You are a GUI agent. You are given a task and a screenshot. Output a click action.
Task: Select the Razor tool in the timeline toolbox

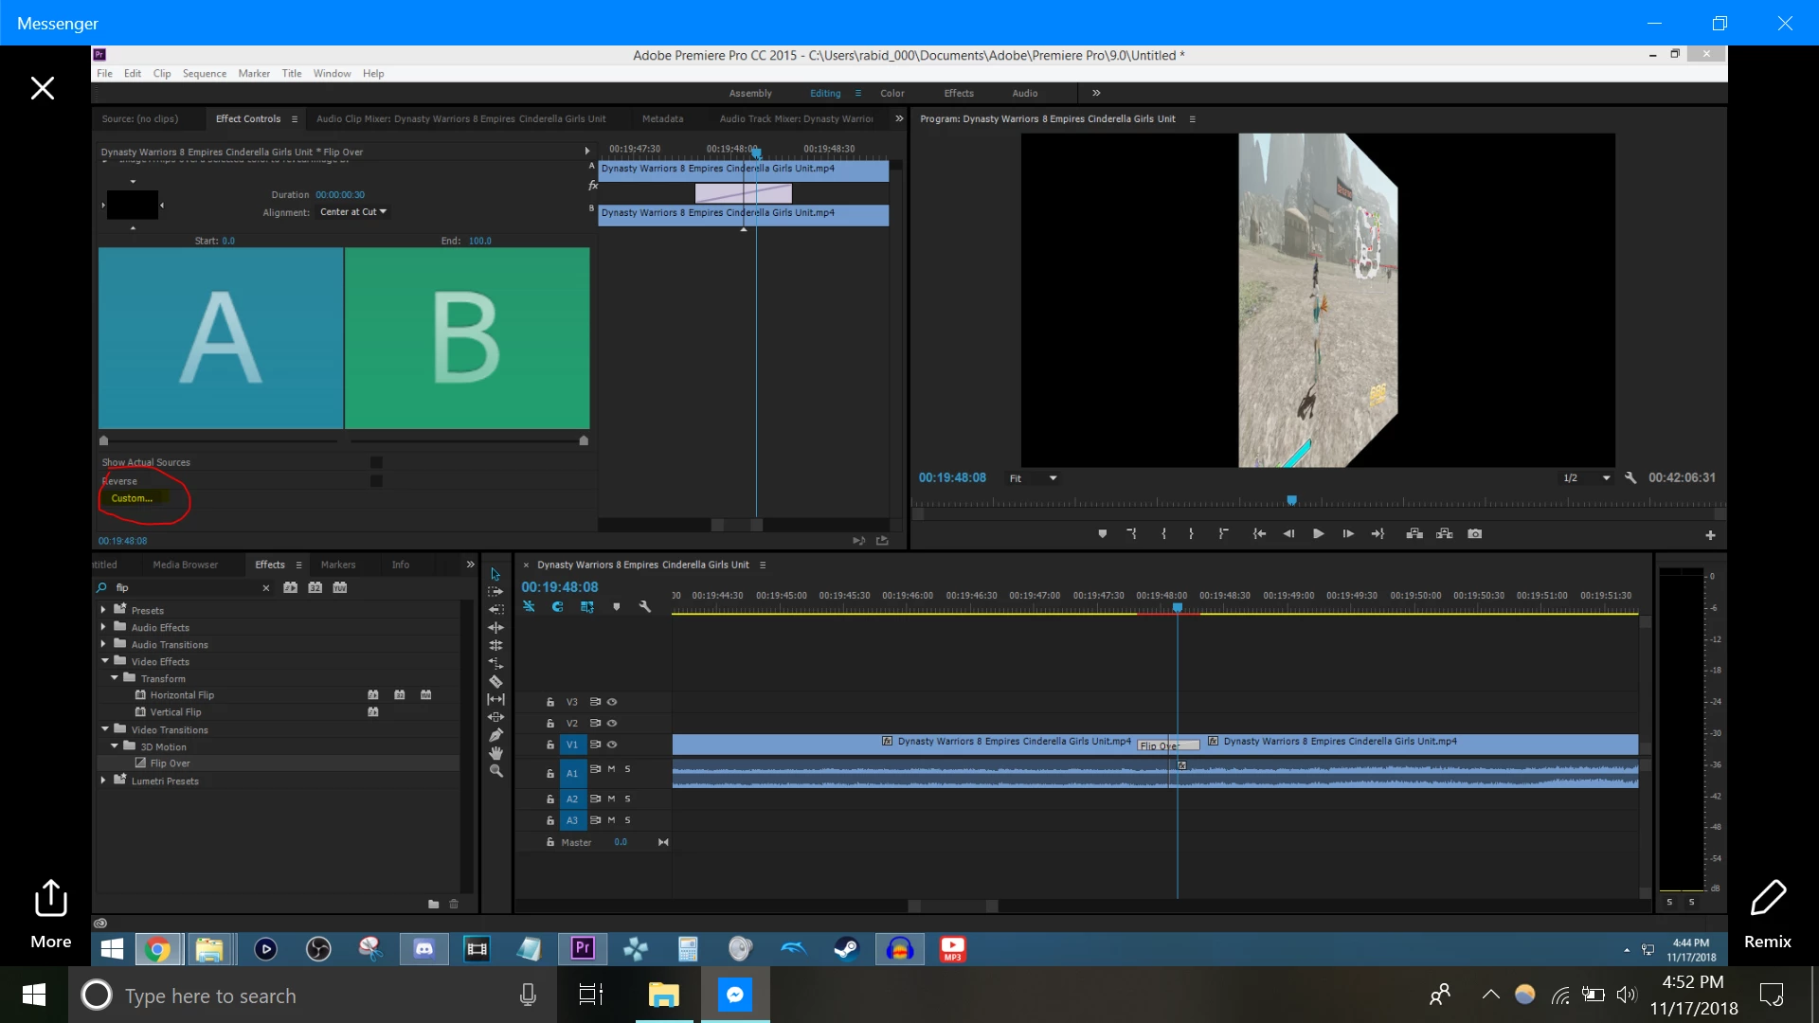click(x=495, y=681)
